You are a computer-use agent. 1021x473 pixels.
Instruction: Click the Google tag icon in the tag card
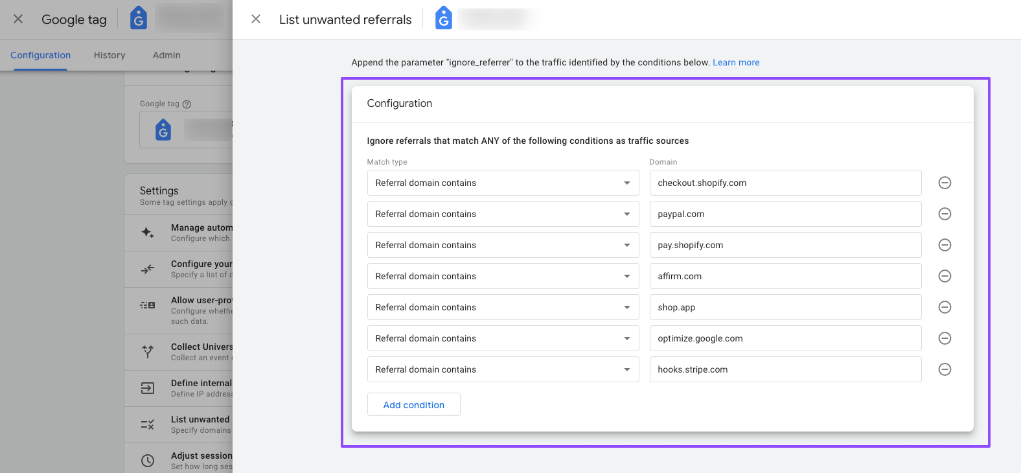163,130
